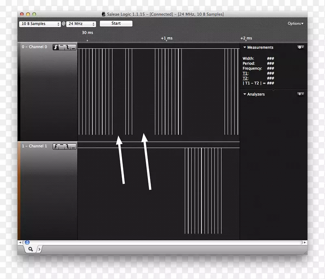Collapse the Measurements section

pos(245,47)
